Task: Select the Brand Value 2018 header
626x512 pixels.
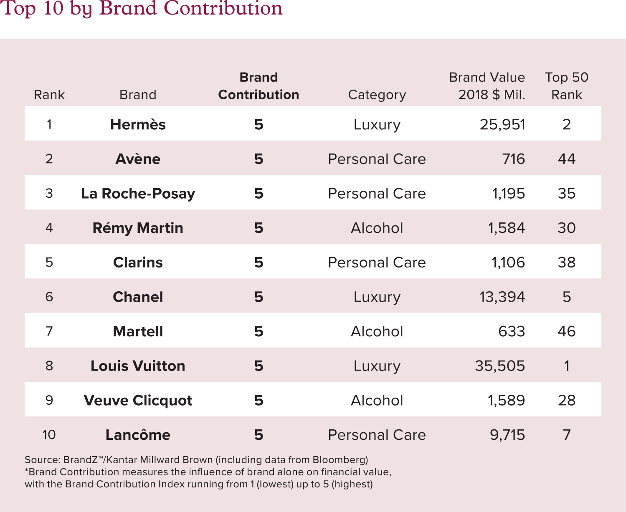Action: pos(487,86)
